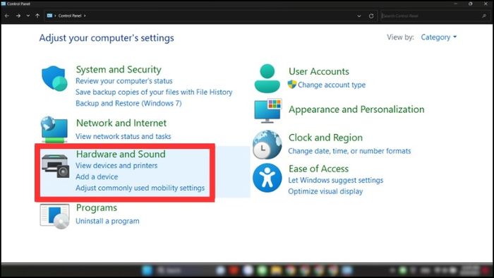Open the Network and Internet globe icon
Screen dimensions: 494x278
pos(54,129)
